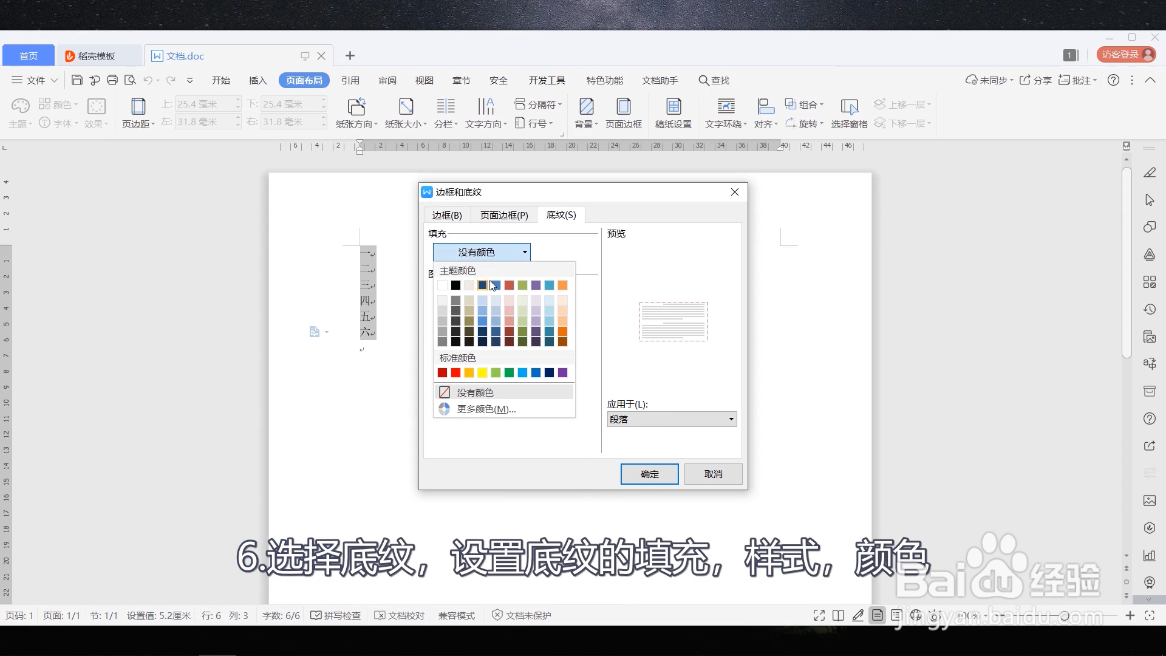Viewport: 1166px width, 656px height.
Task: Open 纸张方向 paper orientation tool
Action: [356, 113]
